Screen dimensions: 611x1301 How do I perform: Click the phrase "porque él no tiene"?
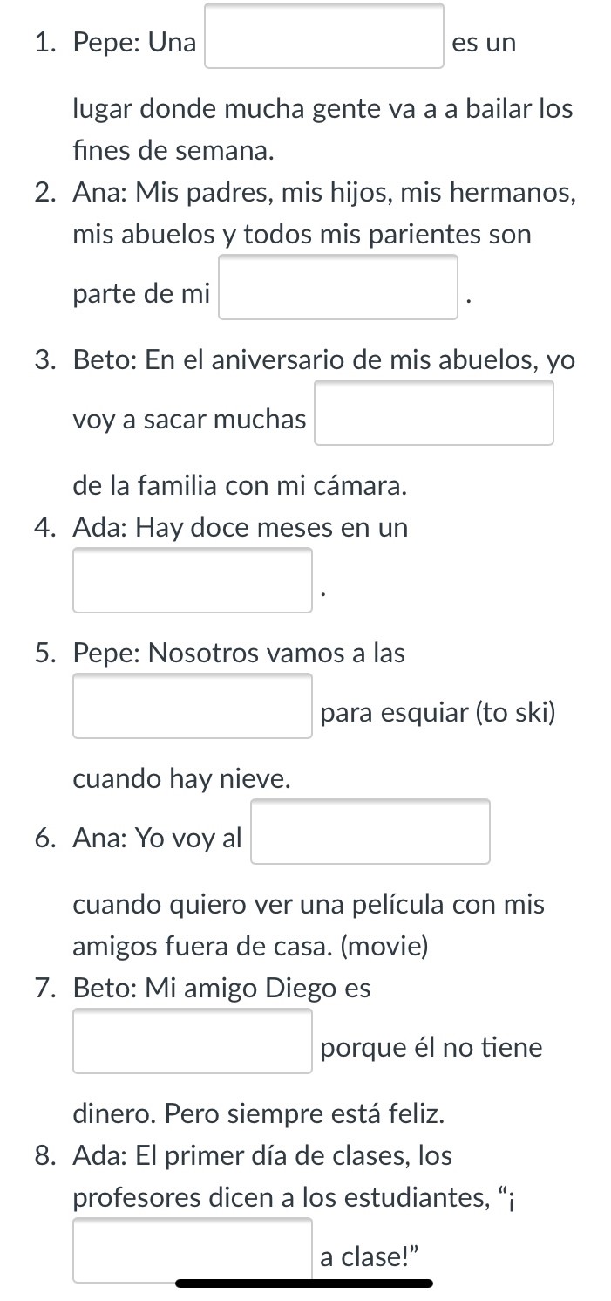(x=431, y=1048)
